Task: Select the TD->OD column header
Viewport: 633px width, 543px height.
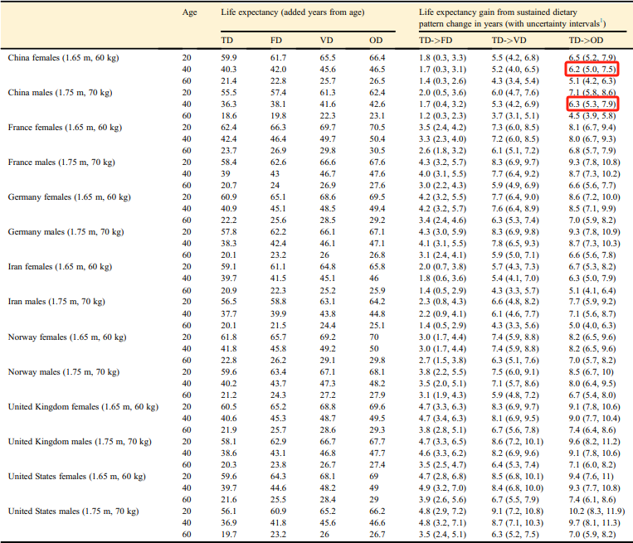Action: 587,41
